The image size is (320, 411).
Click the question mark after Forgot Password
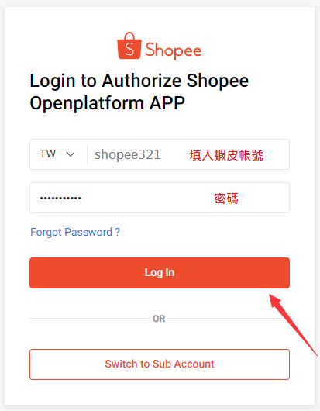118,232
